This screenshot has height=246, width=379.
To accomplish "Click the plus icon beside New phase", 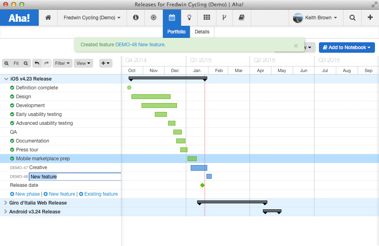I will [12, 194].
